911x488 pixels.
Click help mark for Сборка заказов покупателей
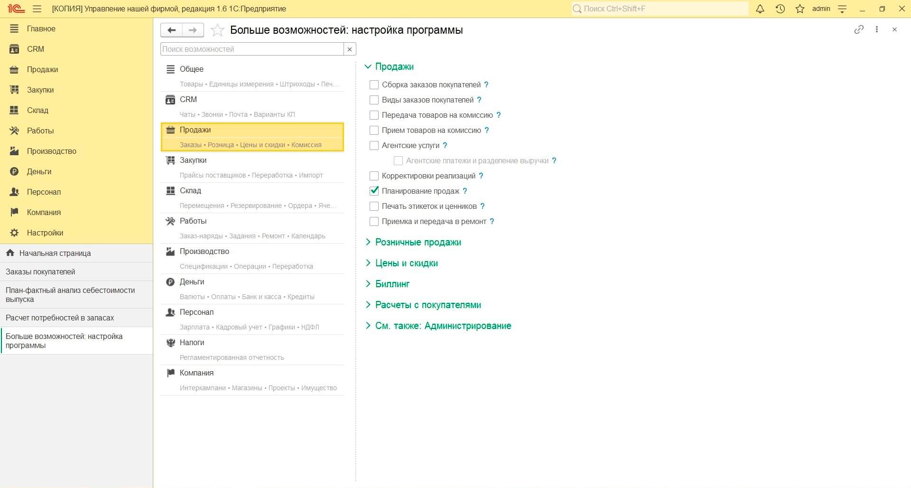[x=486, y=84]
